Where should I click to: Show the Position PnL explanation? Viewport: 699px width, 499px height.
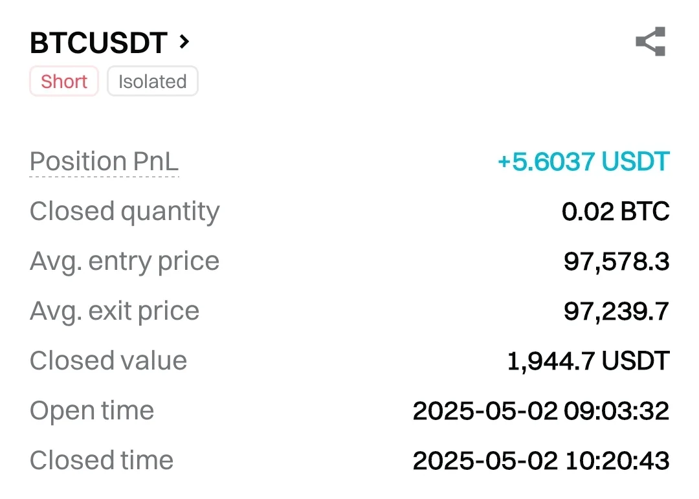104,161
